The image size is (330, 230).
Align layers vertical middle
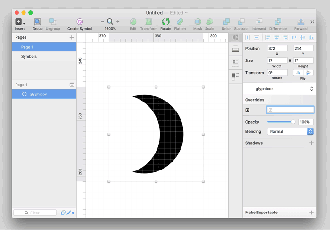303,37
